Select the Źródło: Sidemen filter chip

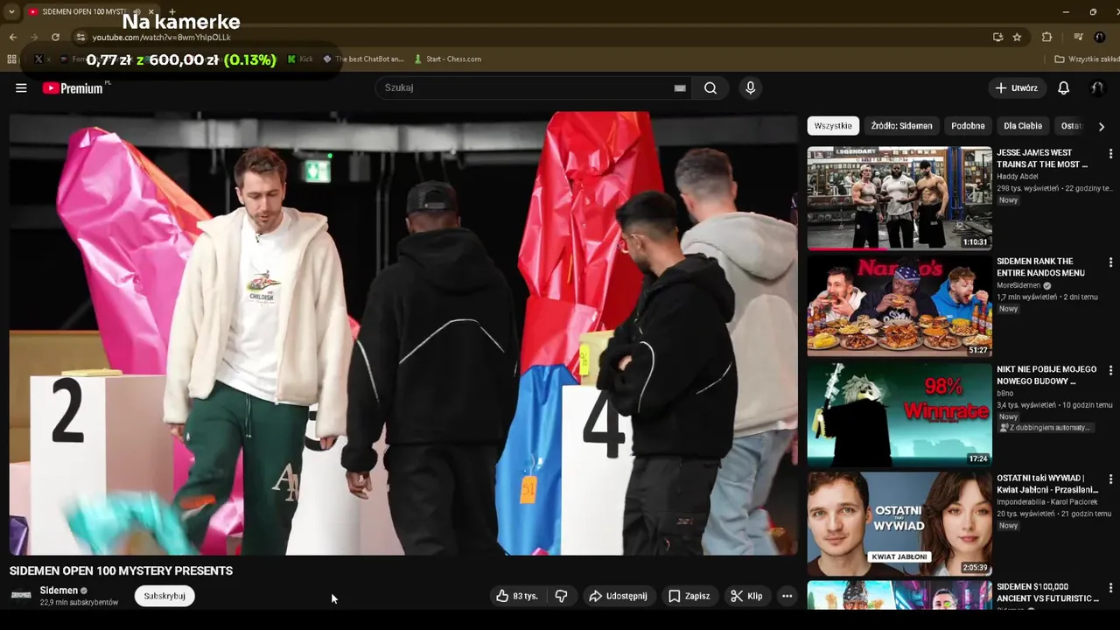point(901,126)
